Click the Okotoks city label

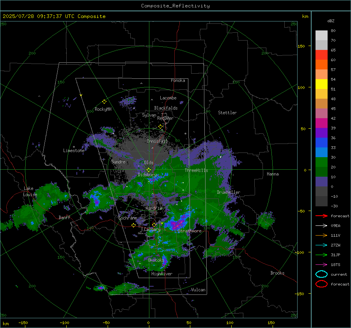[156, 260]
